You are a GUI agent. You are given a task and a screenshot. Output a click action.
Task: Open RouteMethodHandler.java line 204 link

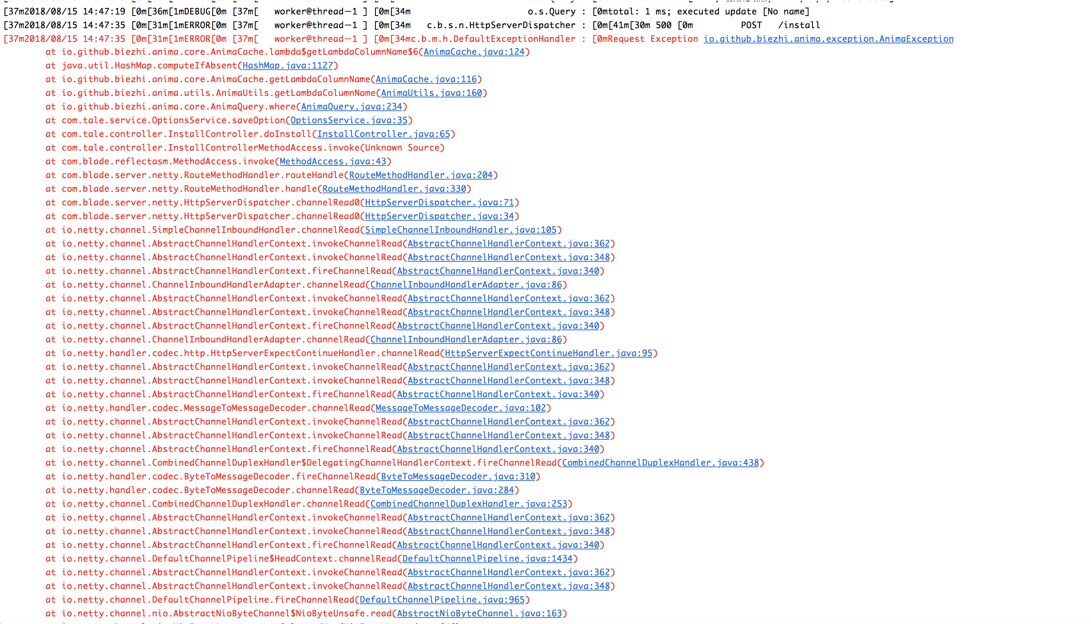click(421, 175)
